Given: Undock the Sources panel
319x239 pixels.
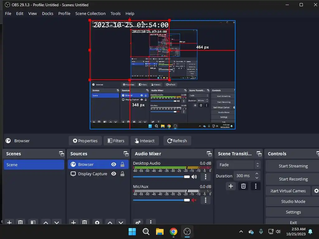Looking at the screenshot, I should 126,154.
